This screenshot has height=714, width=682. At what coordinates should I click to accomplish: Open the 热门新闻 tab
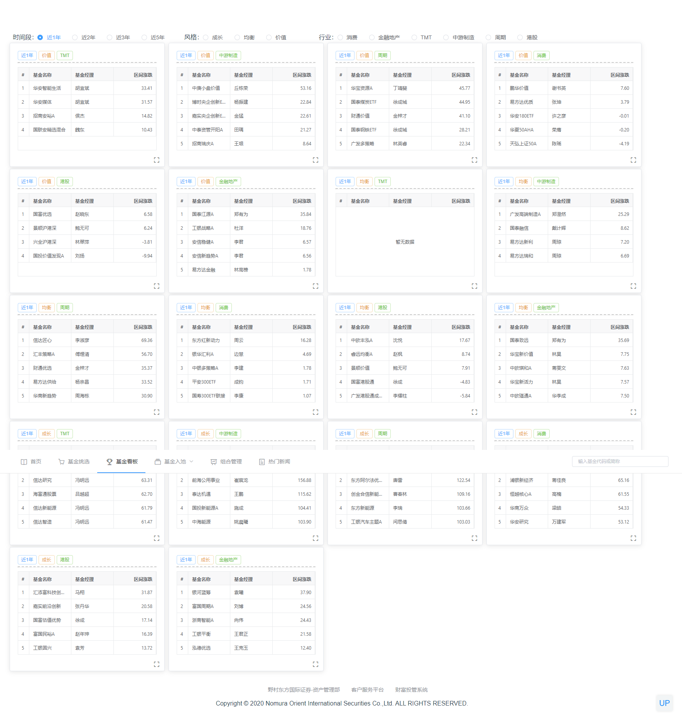[275, 461]
